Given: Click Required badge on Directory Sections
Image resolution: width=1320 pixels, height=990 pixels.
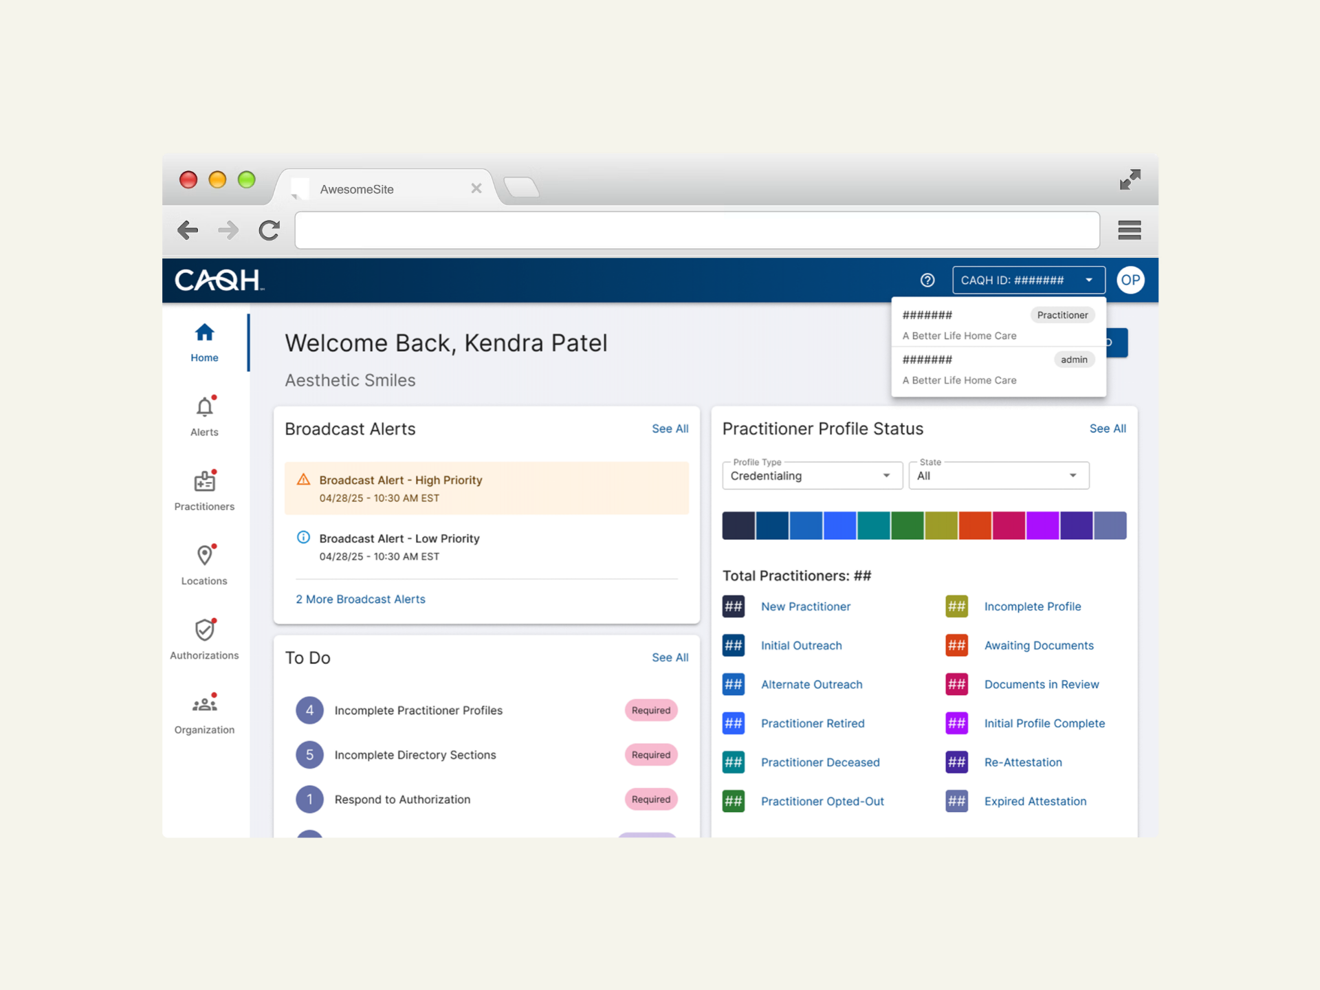Looking at the screenshot, I should (x=650, y=754).
